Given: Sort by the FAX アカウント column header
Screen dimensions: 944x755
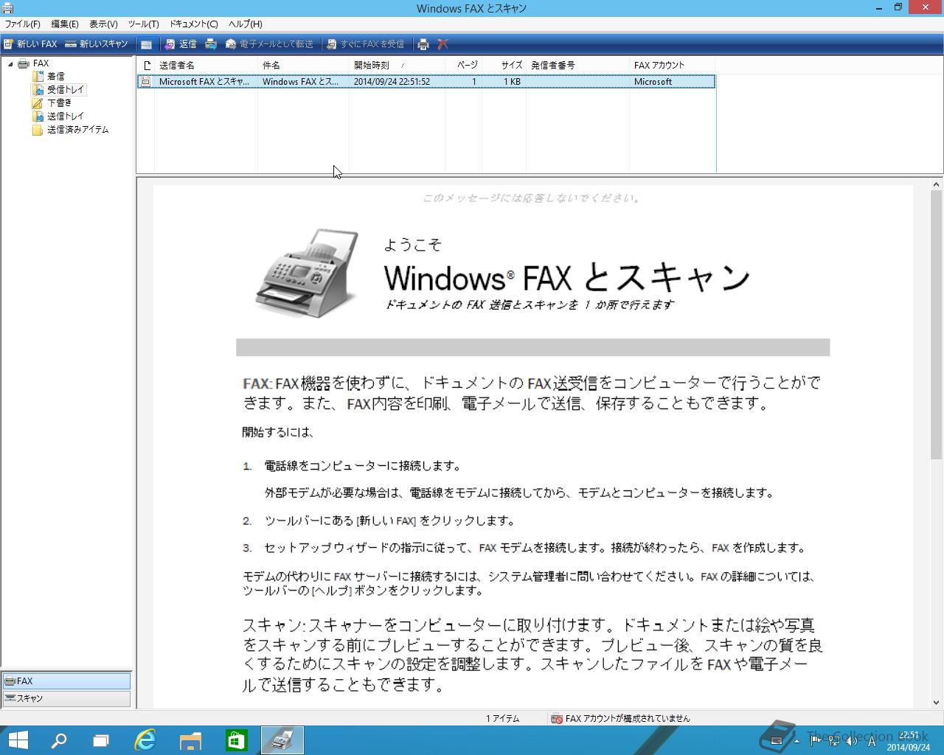Looking at the screenshot, I should point(672,66).
